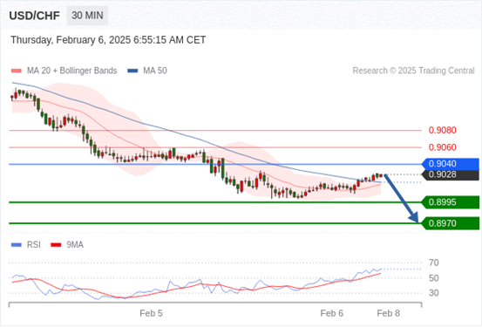Select the 0.9060 resistance price label
This screenshot has width=482, height=327.
[x=443, y=147]
